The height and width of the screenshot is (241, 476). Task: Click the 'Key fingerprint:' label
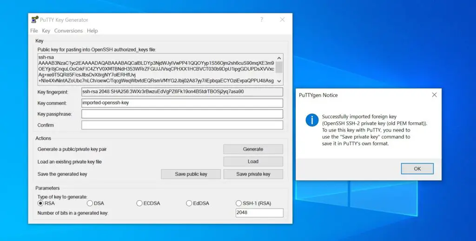(x=53, y=92)
